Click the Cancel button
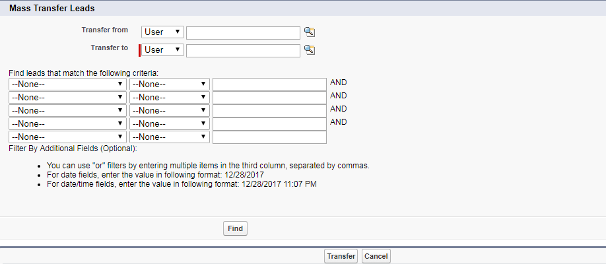Image resolution: width=606 pixels, height=264 pixels. point(376,256)
